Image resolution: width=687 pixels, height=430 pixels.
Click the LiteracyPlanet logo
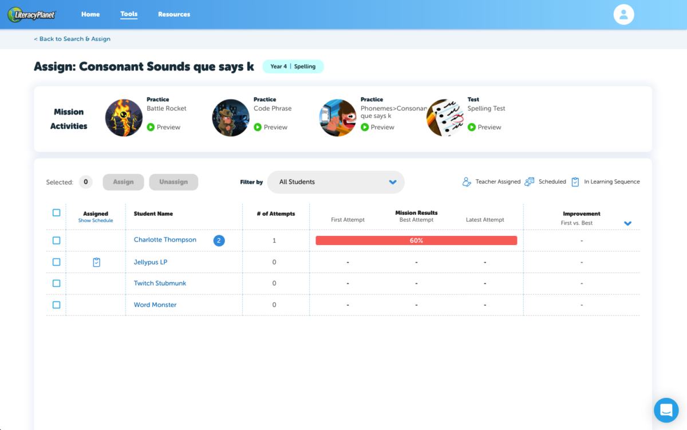coord(31,15)
